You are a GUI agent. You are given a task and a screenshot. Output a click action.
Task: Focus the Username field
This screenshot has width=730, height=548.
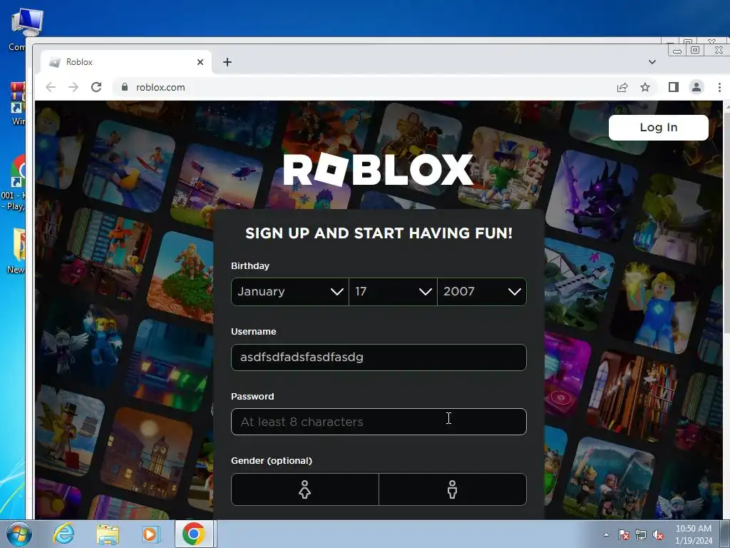379,357
